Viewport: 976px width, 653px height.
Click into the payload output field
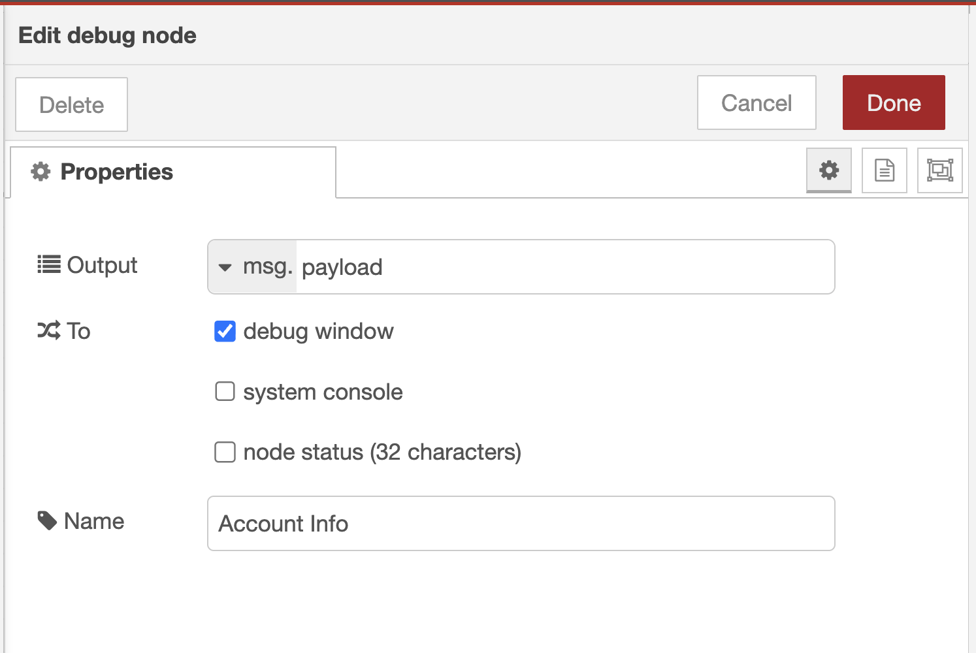562,267
